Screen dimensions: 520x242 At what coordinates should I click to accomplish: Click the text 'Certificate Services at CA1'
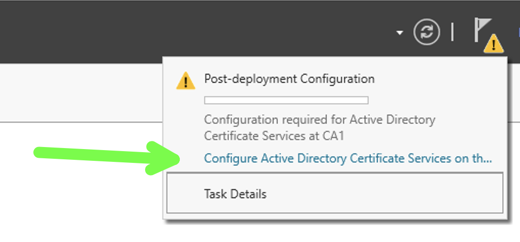coord(274,136)
